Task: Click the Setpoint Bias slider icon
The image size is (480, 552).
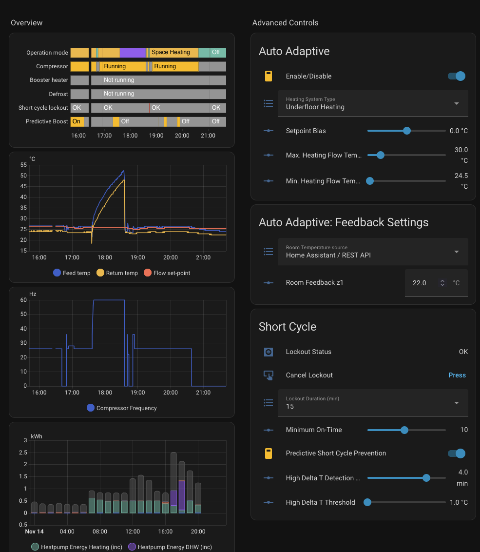Action: point(268,131)
